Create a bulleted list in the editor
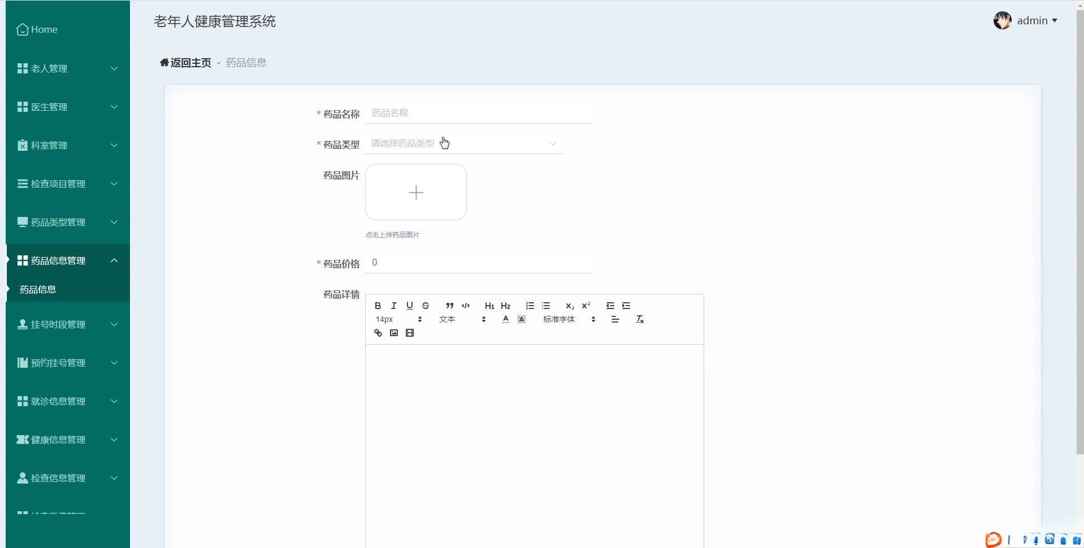The image size is (1084, 548). click(x=546, y=306)
